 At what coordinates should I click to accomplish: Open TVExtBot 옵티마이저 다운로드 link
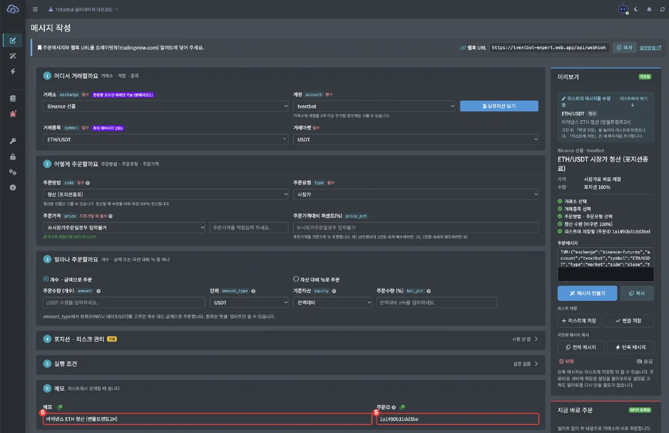83,9
